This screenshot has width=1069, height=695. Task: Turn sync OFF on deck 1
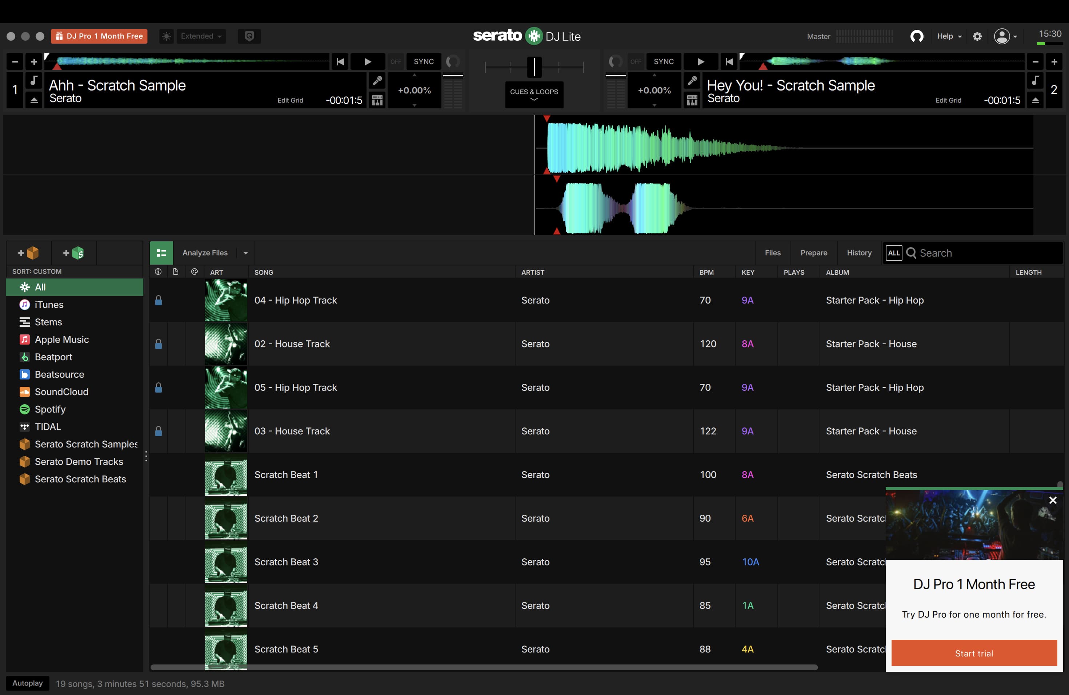[396, 61]
